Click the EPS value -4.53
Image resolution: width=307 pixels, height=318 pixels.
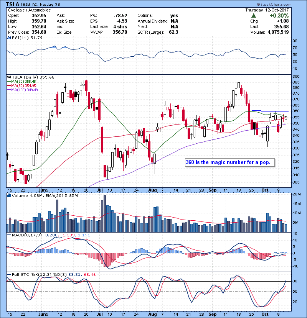coord(122,21)
